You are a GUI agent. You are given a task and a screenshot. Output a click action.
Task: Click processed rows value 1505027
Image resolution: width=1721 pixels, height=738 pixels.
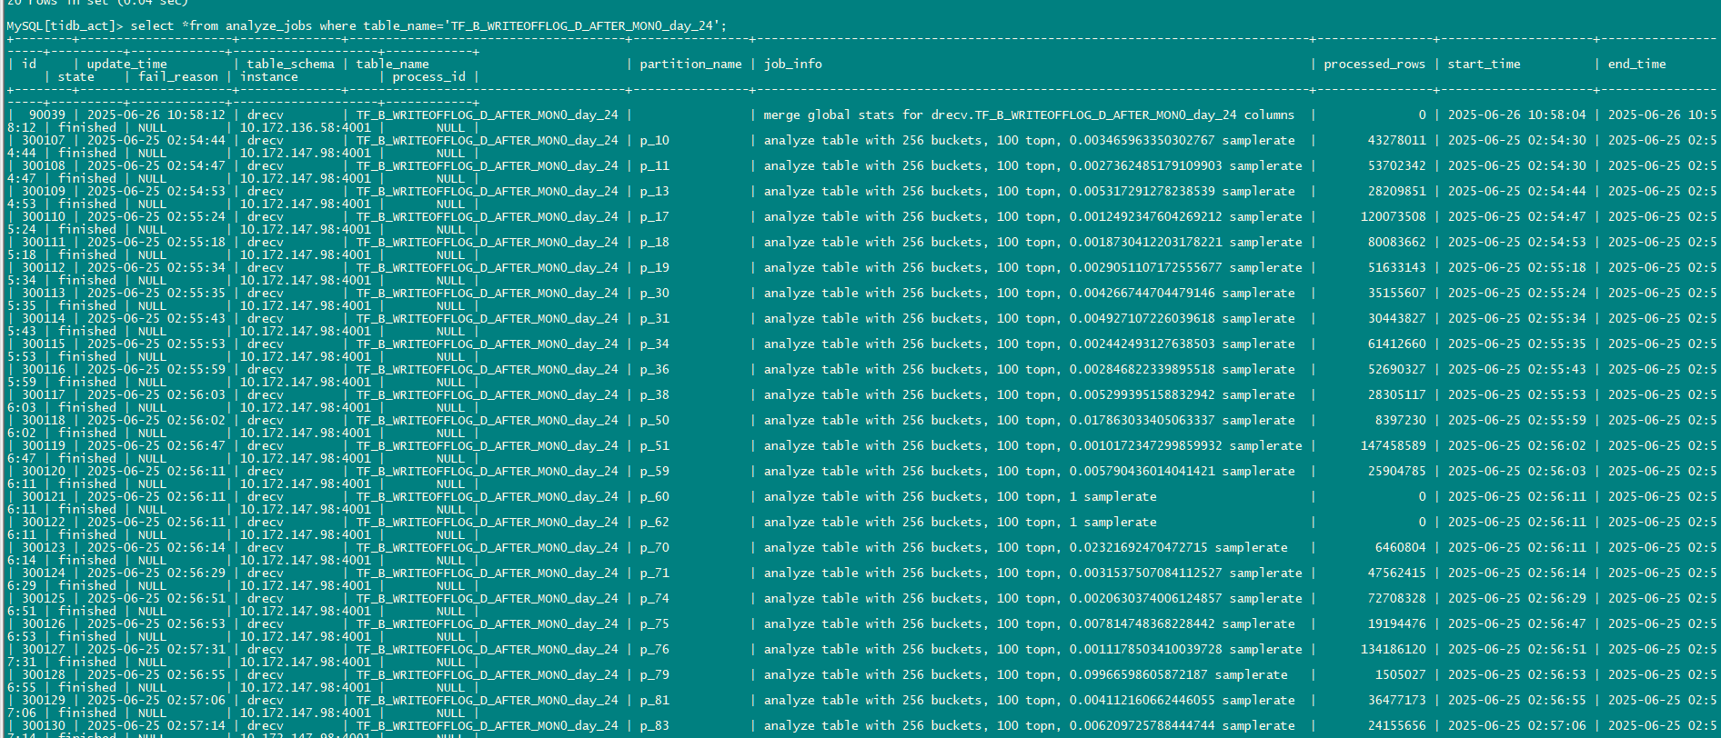click(1400, 674)
